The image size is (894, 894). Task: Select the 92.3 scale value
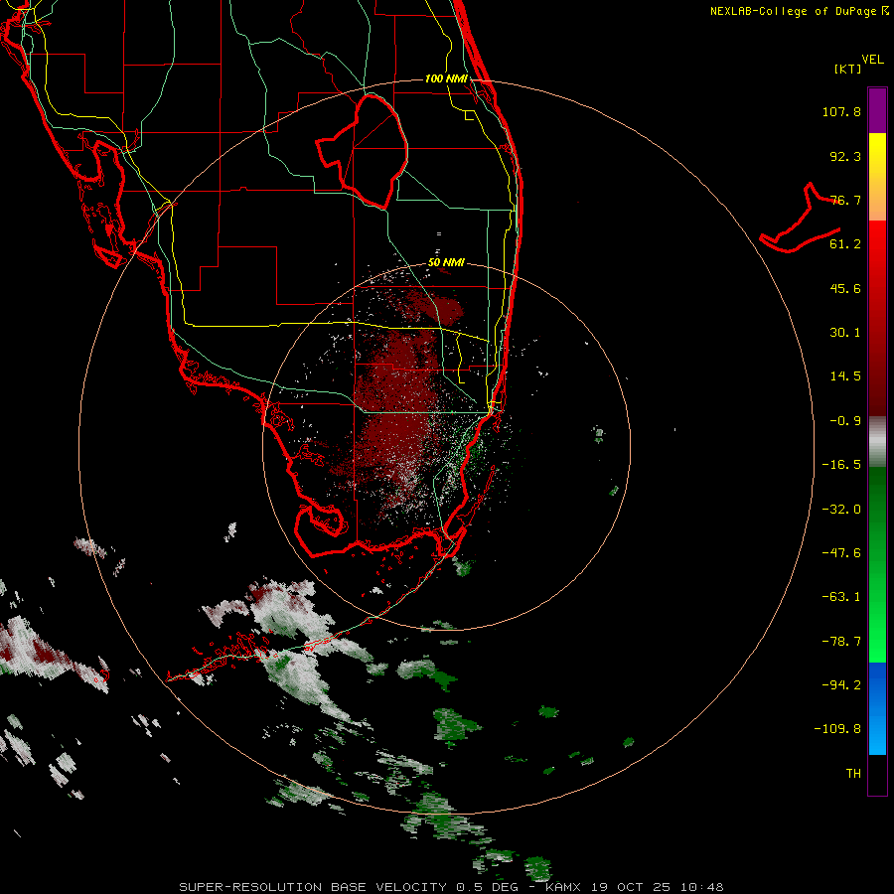845,156
